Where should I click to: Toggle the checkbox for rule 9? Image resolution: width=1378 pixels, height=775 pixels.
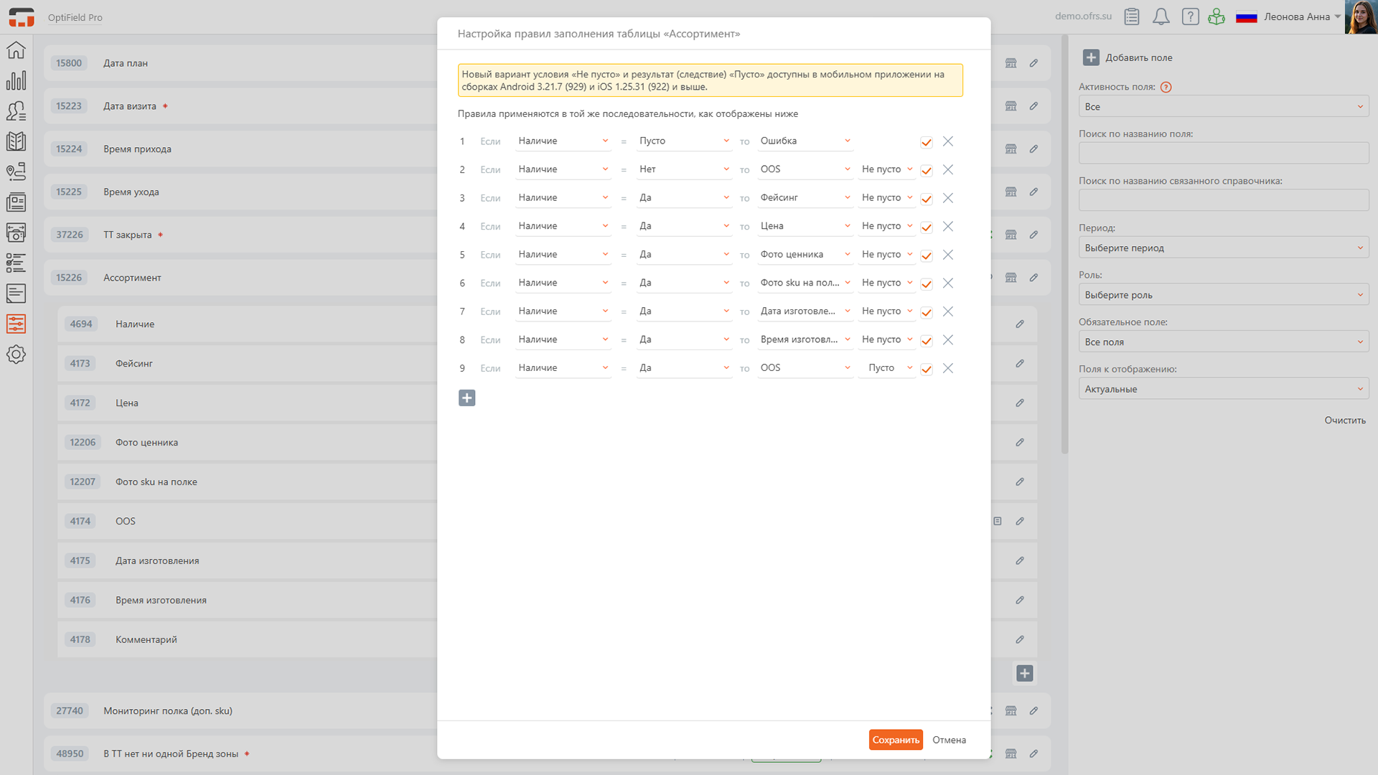click(x=926, y=369)
